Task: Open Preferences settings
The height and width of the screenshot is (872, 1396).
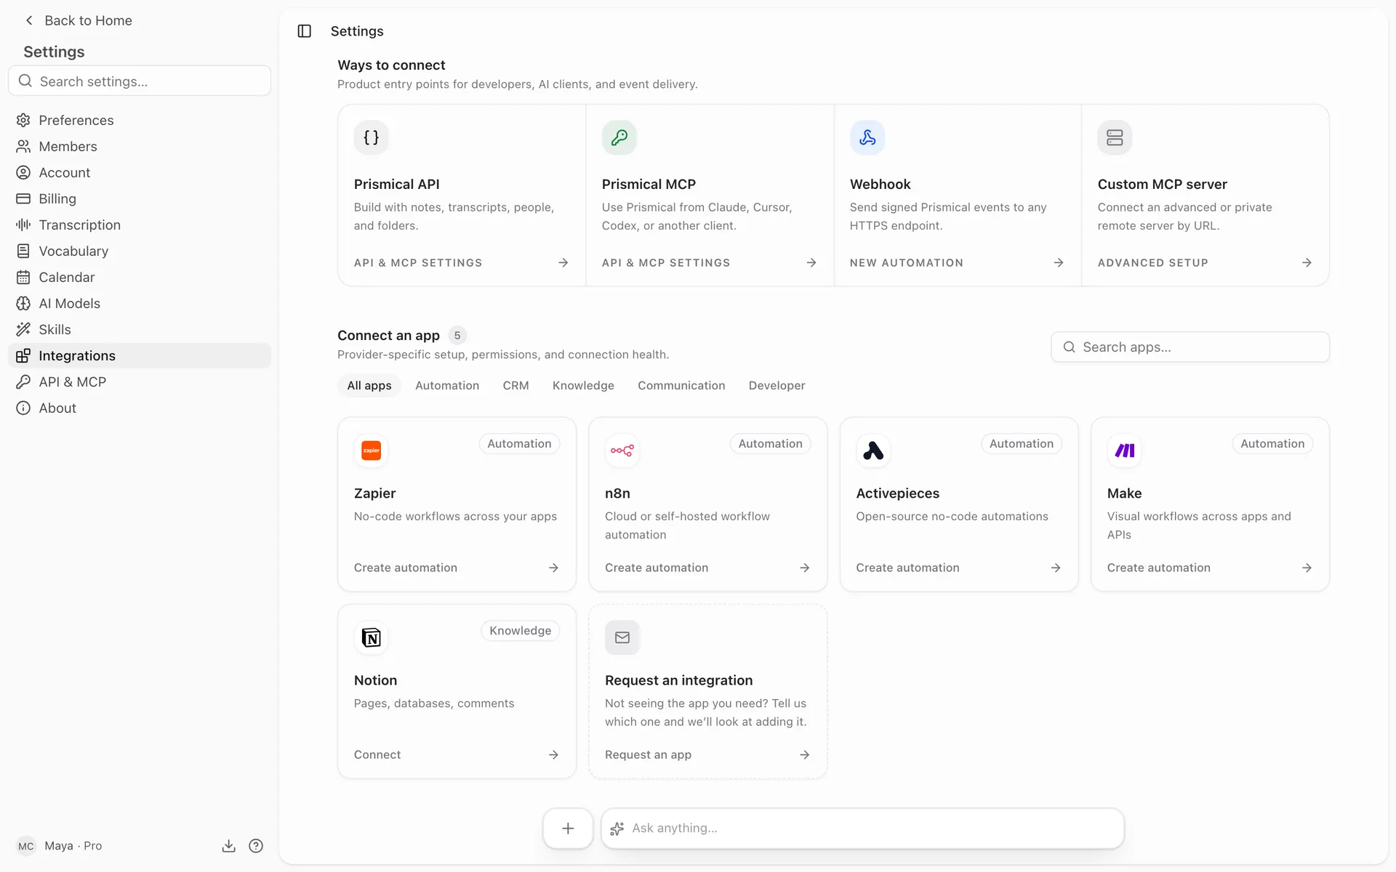Action: [140, 121]
